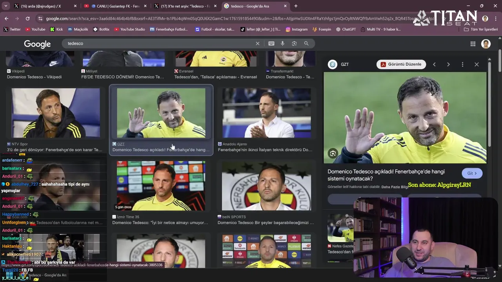Open the GZT source link in the preview header
502x282 pixels.
(x=339, y=64)
